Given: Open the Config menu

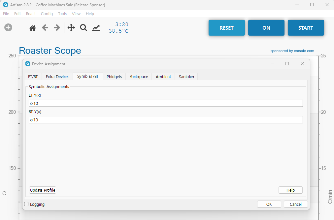Looking at the screenshot, I should pos(47,14).
